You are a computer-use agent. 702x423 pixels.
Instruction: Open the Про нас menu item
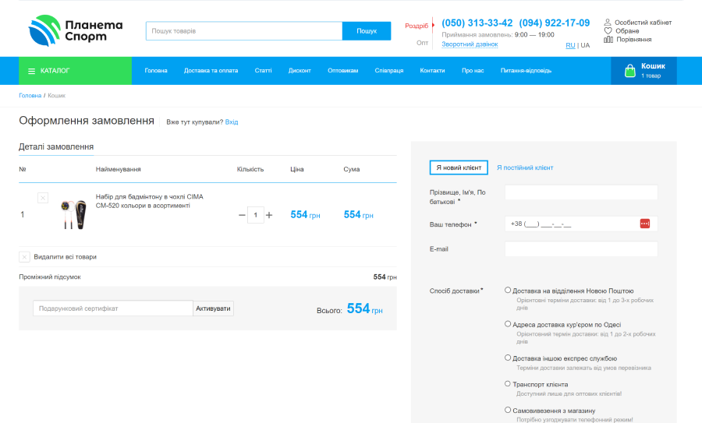[473, 71]
